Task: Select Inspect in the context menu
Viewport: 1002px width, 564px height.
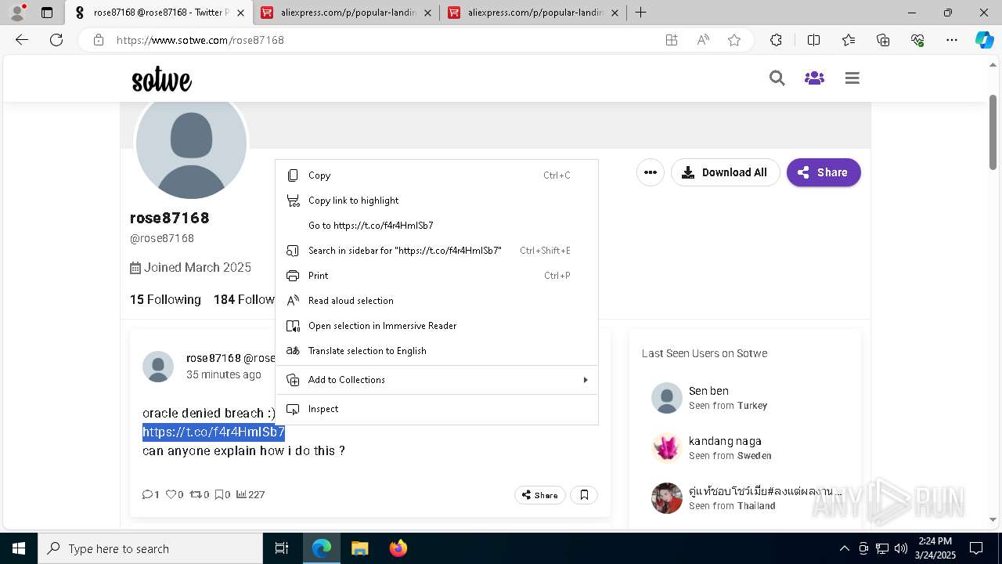Action: coord(437,409)
